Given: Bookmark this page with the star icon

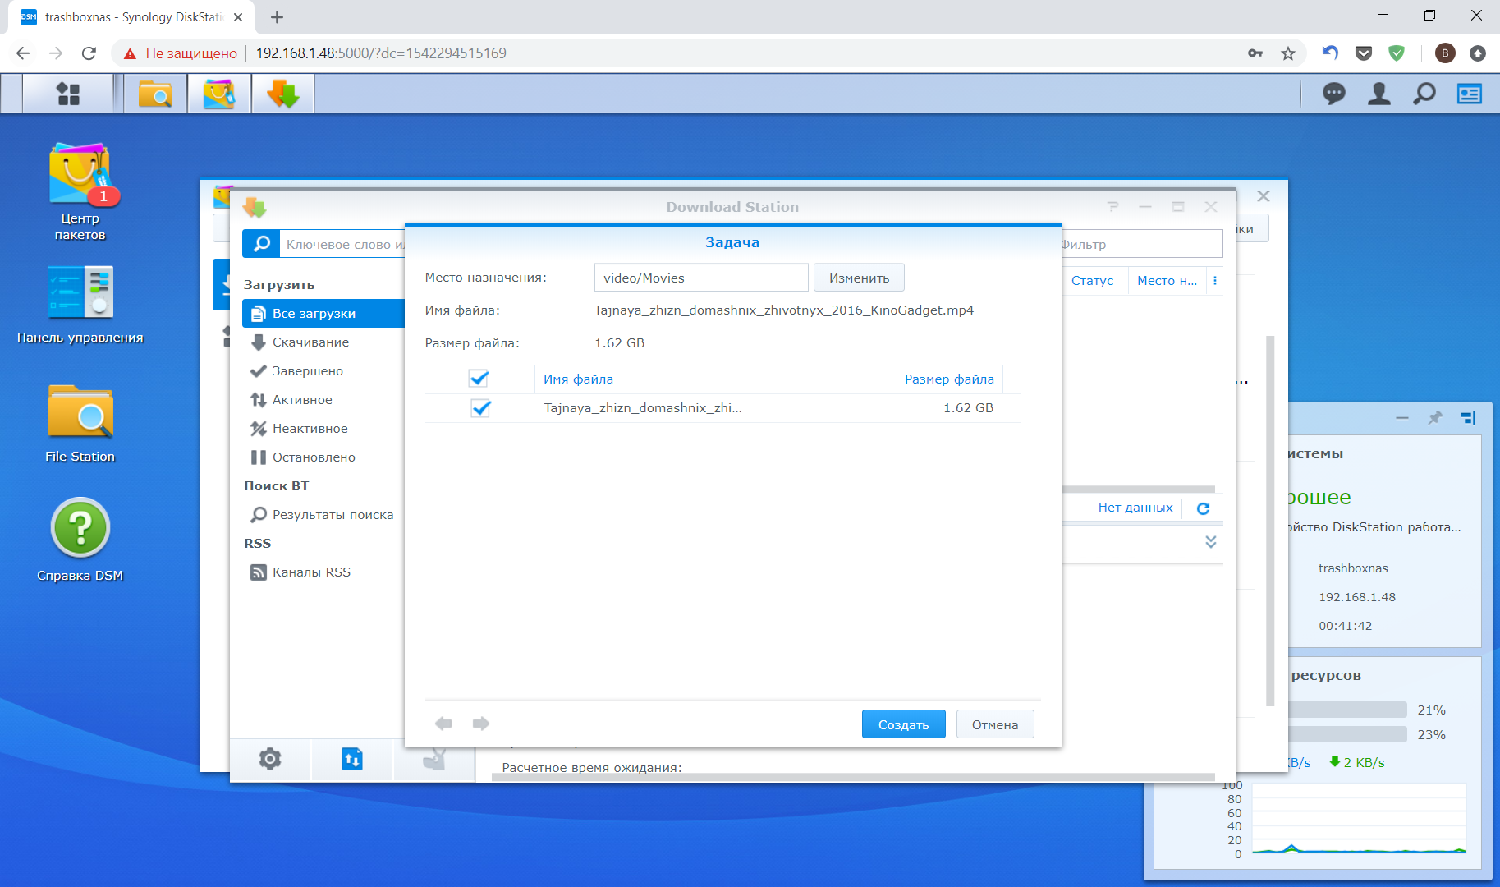Looking at the screenshot, I should pyautogui.click(x=1288, y=53).
